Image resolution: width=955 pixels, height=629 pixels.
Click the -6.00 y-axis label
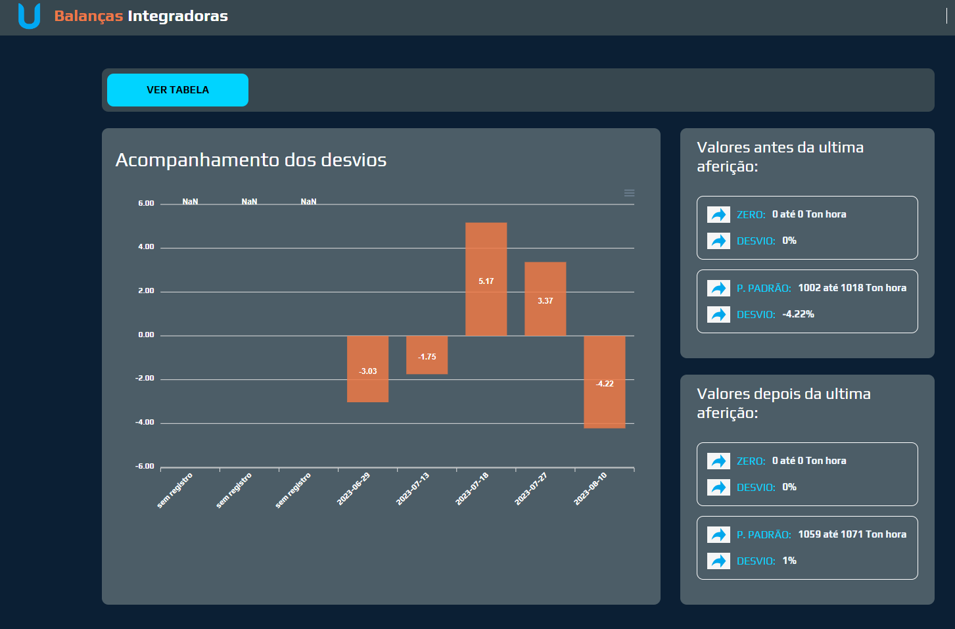click(x=145, y=467)
